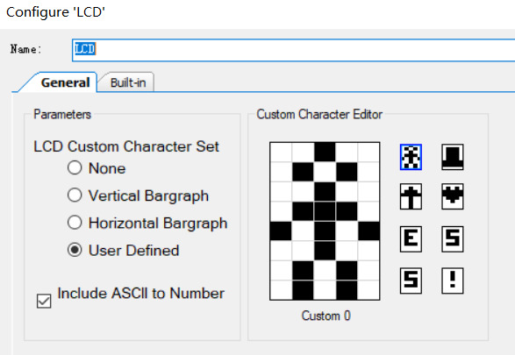515x355 pixels.
Task: Toggle the top-left pixel of the editor grid
Action: [x=281, y=152]
